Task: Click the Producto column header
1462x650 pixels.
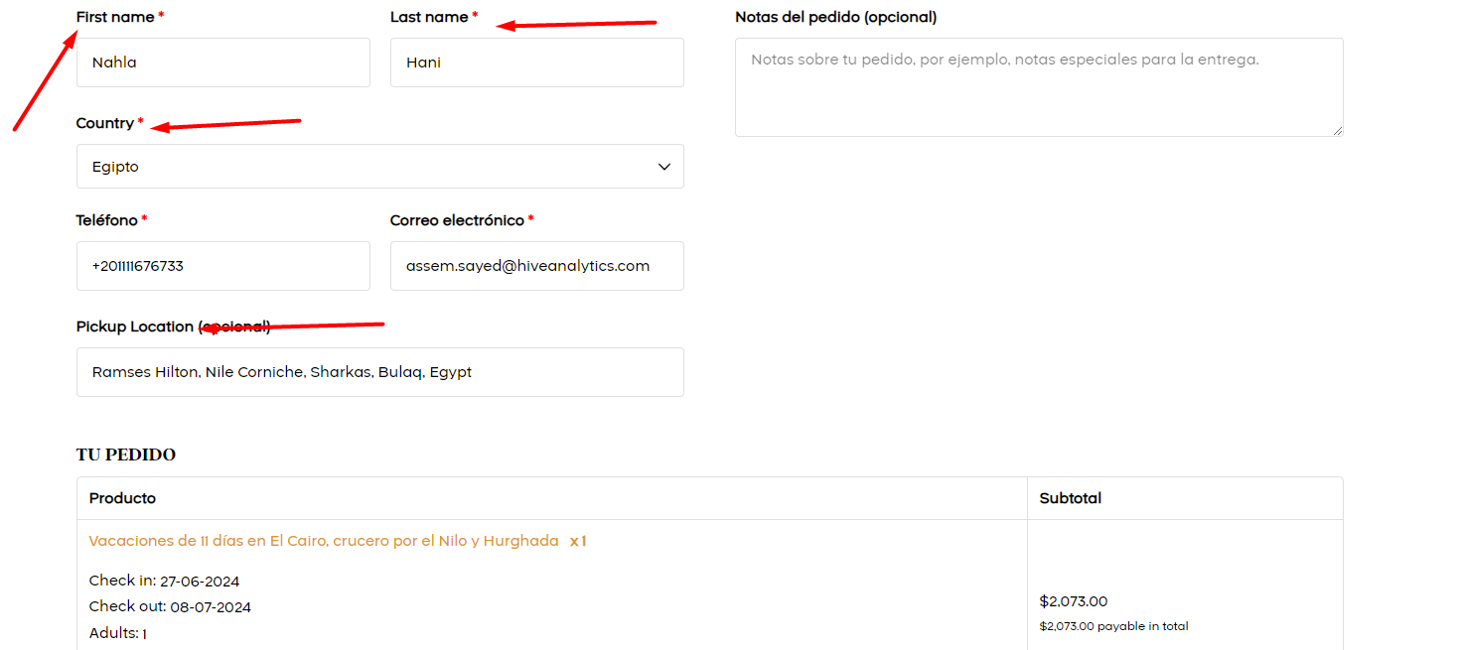Action: tap(122, 498)
